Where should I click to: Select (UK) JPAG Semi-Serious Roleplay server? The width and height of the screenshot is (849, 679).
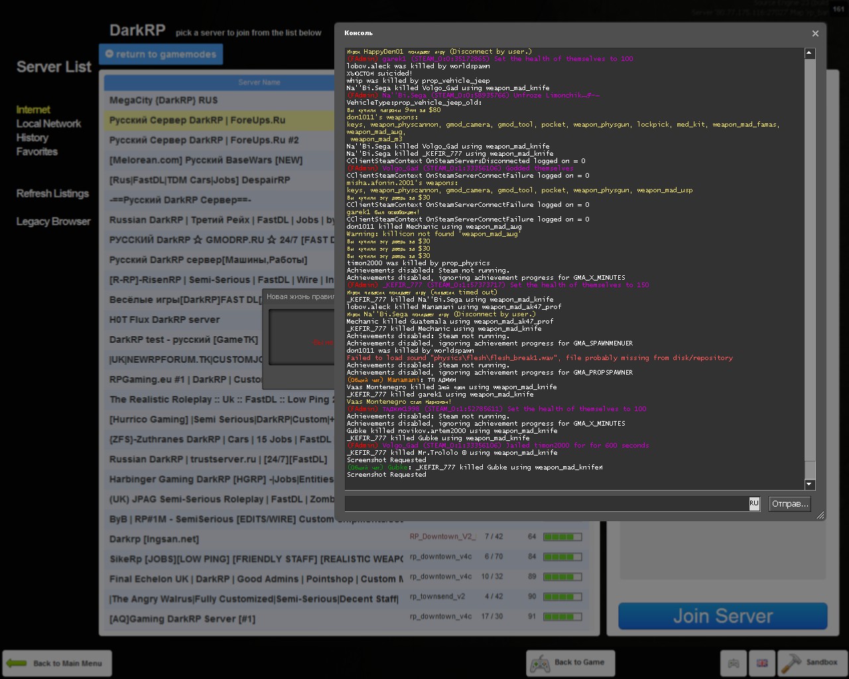219,499
